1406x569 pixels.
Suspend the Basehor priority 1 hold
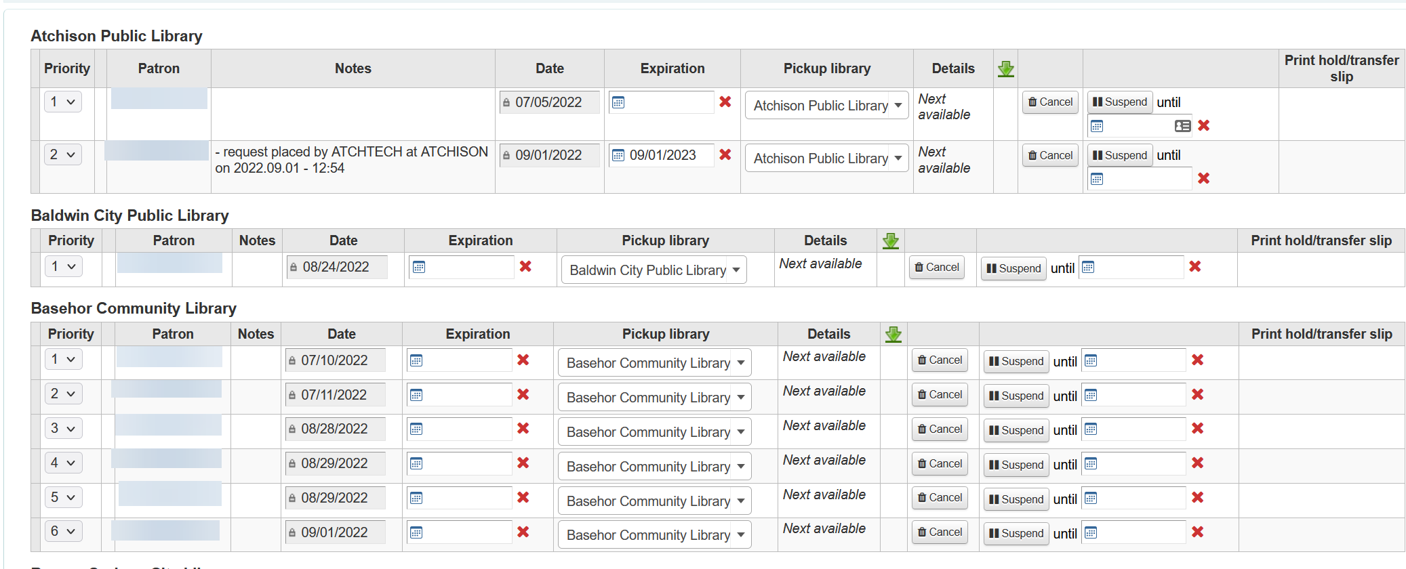[1016, 361]
